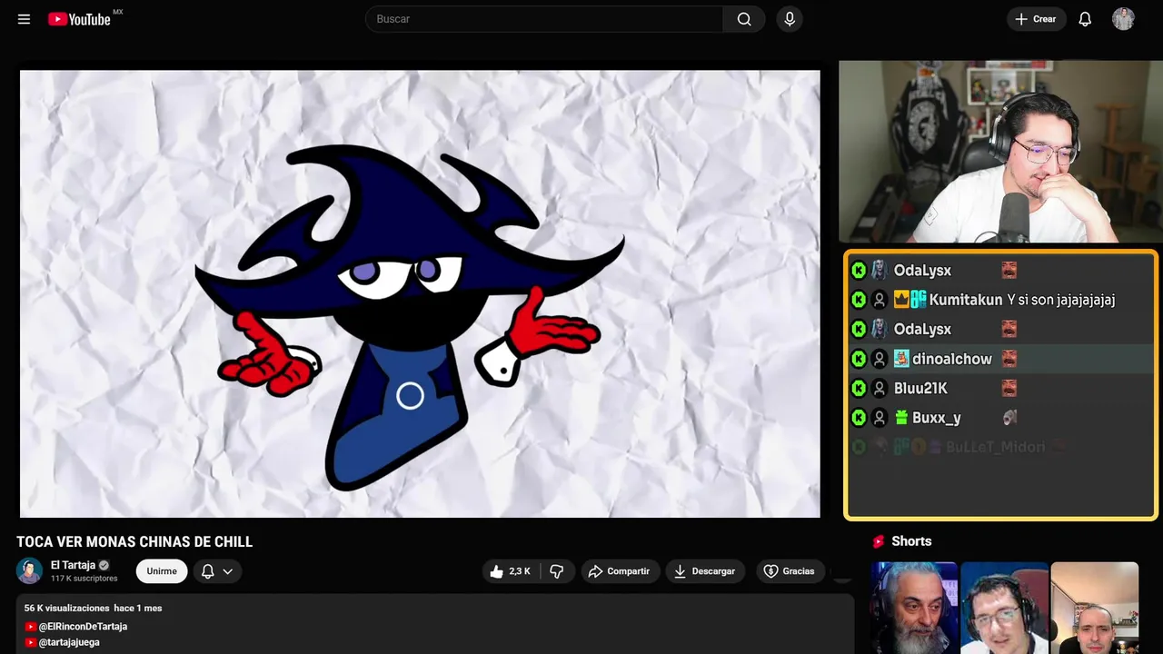Click the crown badge next to Kumitakun

pyautogui.click(x=901, y=300)
